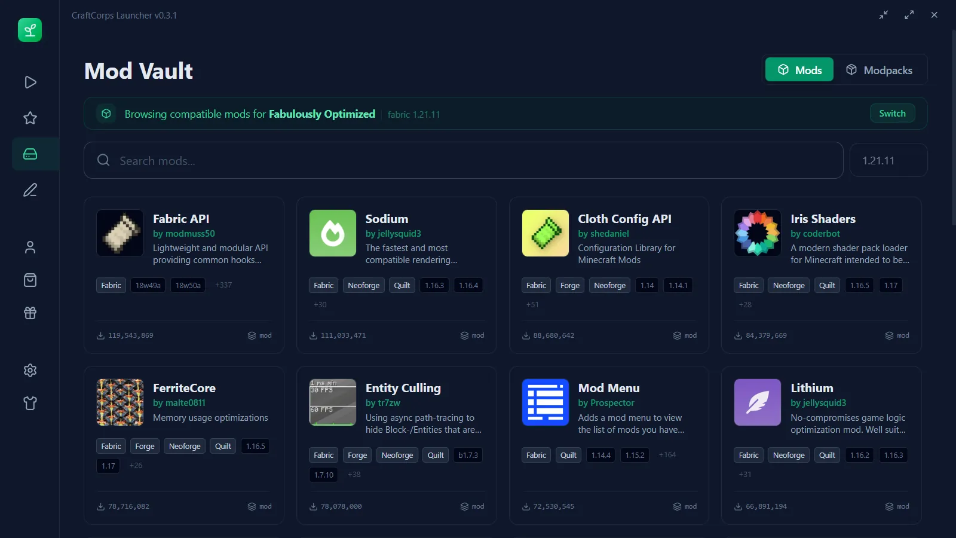Open the 1.21.11 version dropdown

(x=888, y=161)
